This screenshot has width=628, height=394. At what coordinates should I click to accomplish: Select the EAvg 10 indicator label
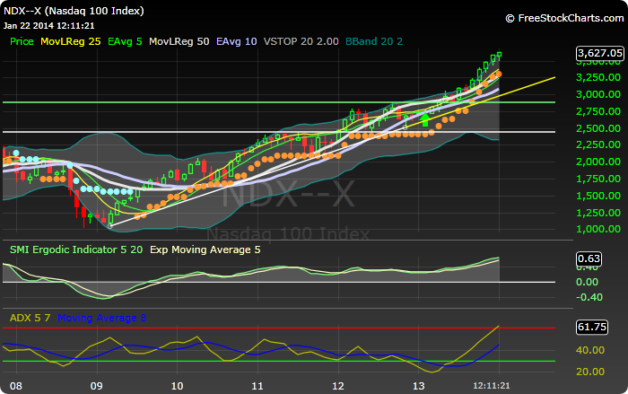pyautogui.click(x=236, y=41)
